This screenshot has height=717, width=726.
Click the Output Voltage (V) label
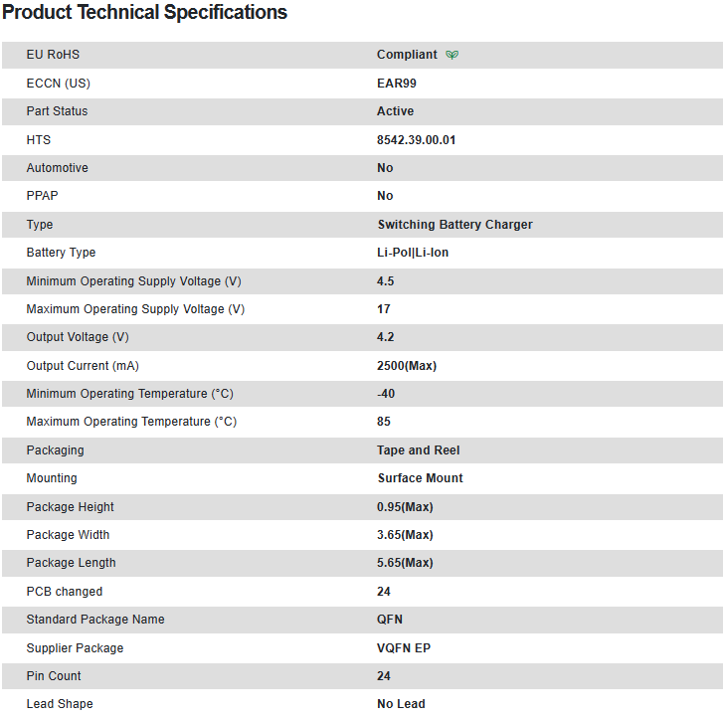(x=78, y=337)
